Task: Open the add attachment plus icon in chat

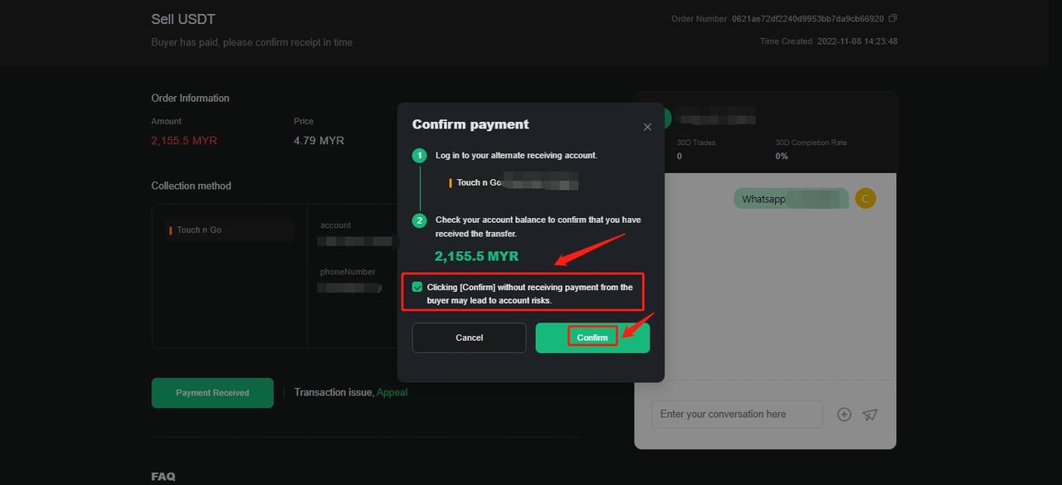Action: point(844,415)
